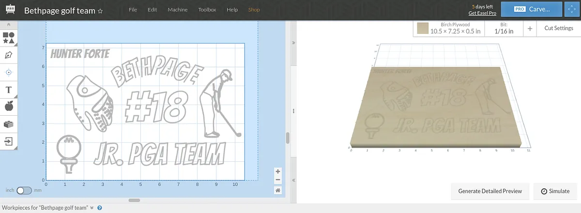This screenshot has height=213, width=581.
Task: Open the Help menu
Action: (x=232, y=10)
